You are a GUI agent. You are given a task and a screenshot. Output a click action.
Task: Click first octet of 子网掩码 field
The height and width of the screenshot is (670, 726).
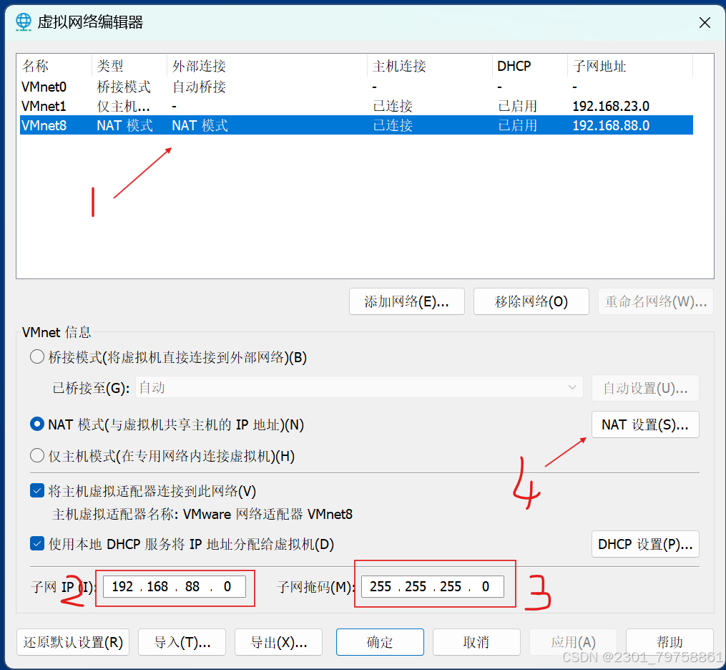[381, 586]
